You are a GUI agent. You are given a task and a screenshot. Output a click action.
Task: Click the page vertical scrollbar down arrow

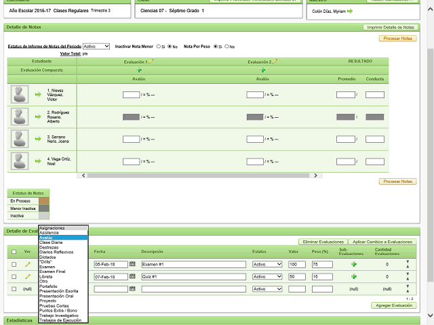tap(430, 316)
